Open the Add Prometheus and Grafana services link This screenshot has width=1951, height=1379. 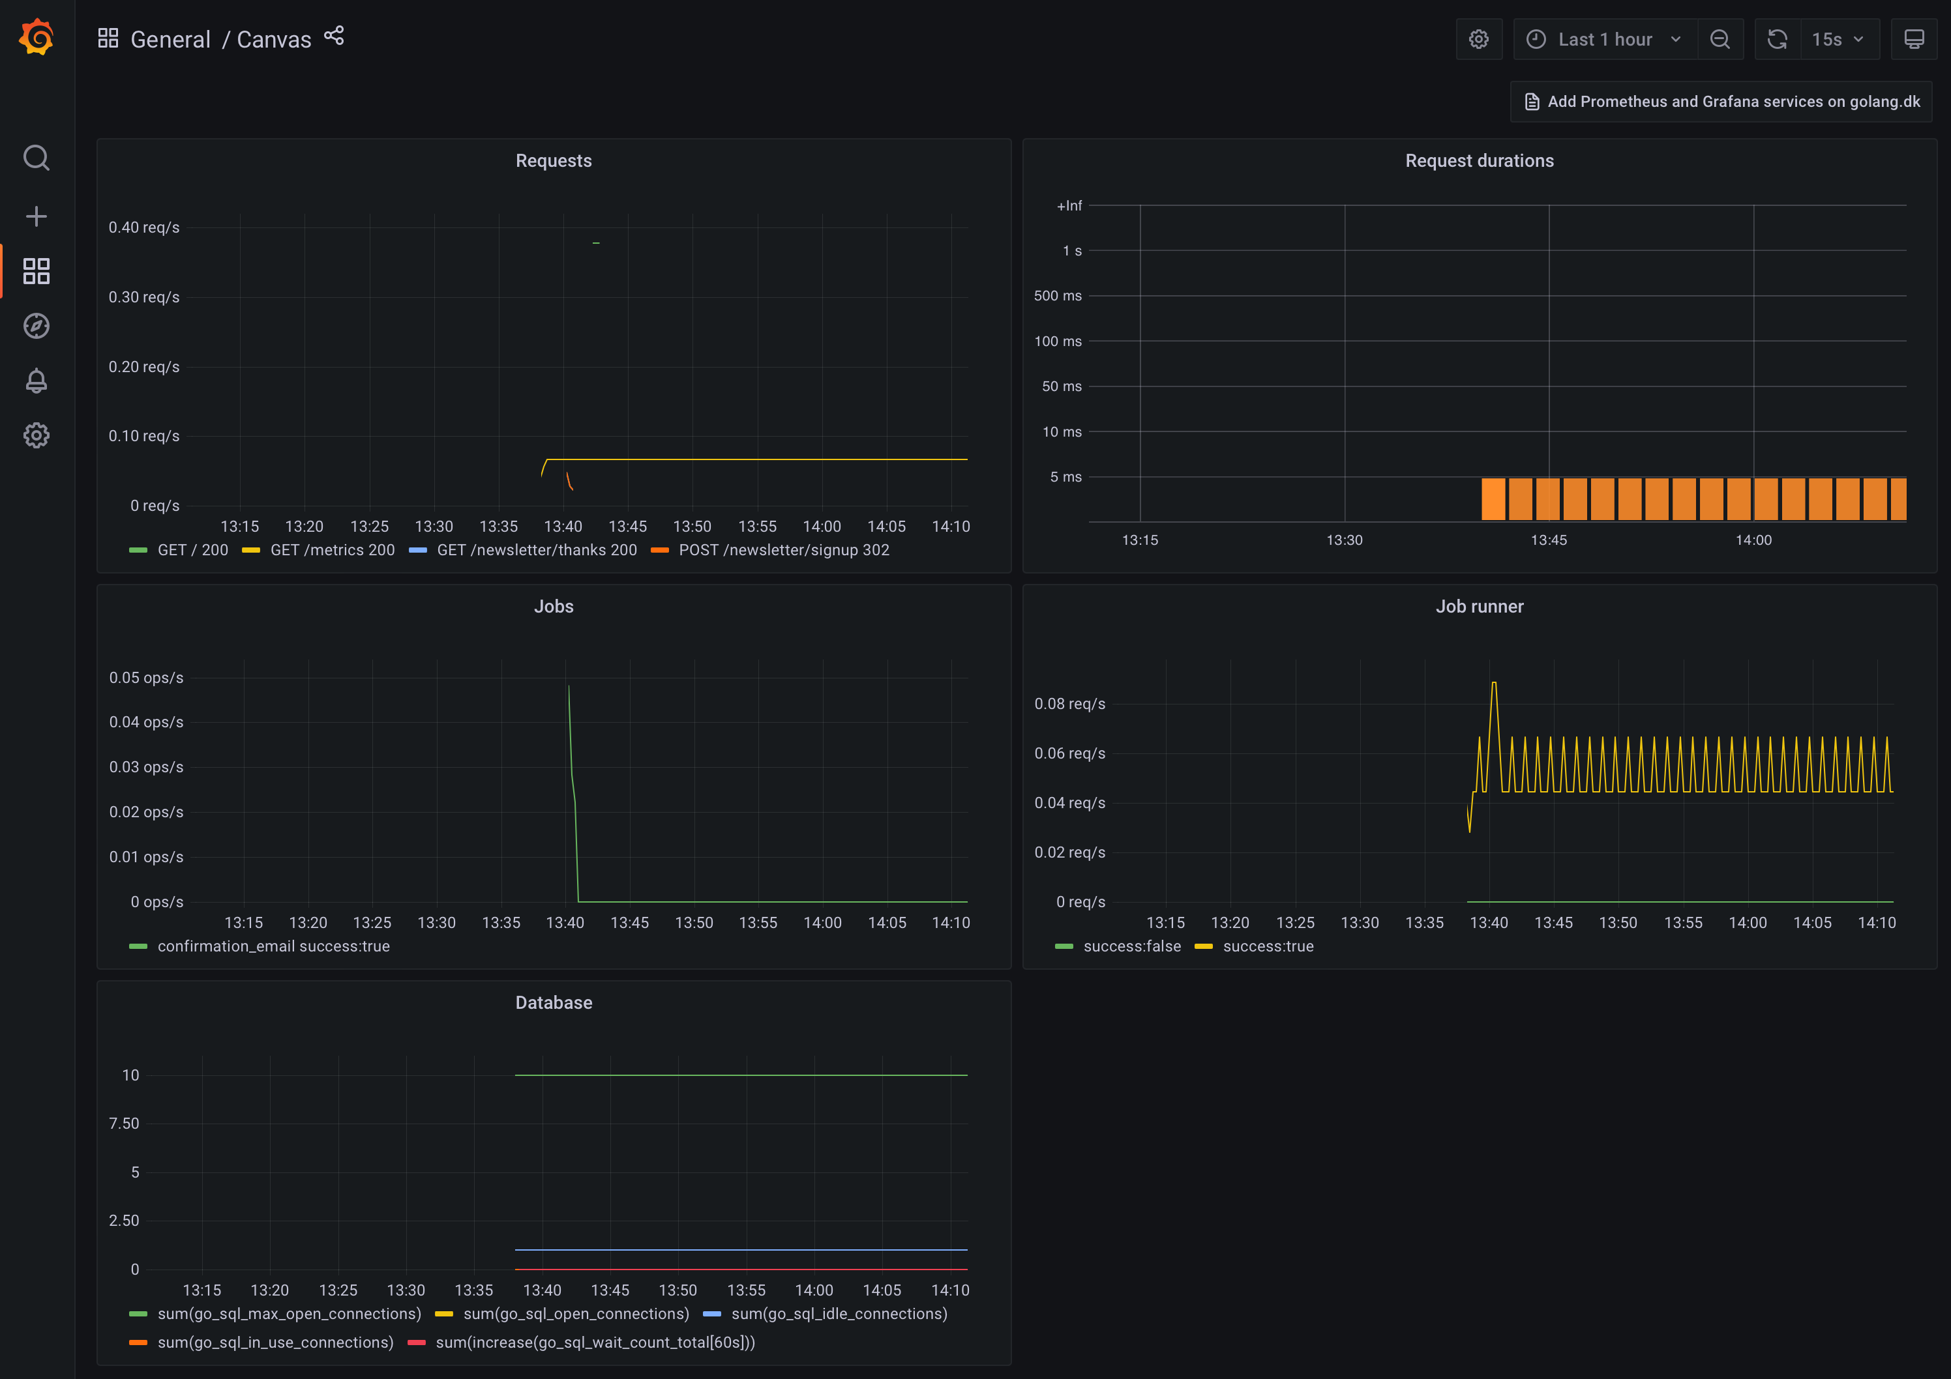1720,100
